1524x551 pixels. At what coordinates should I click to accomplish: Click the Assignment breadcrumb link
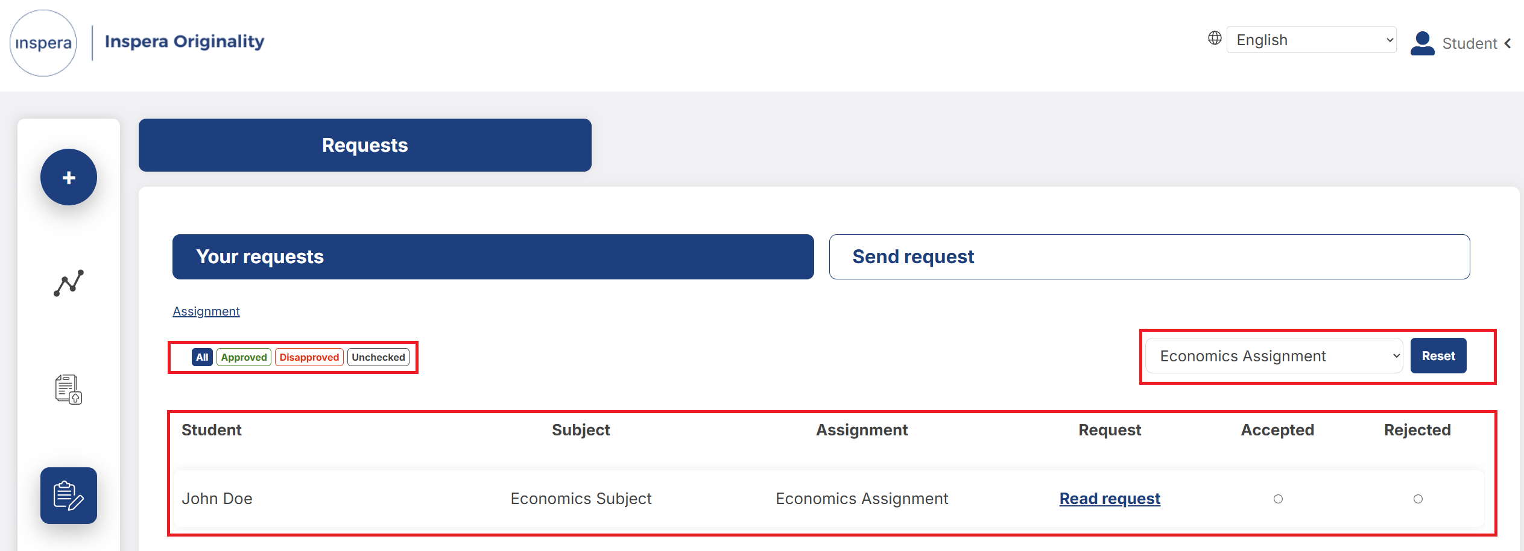[206, 311]
